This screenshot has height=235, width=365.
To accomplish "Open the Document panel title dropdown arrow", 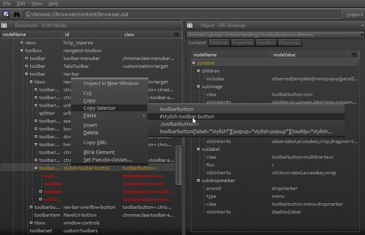I will pyautogui.click(x=10, y=25).
